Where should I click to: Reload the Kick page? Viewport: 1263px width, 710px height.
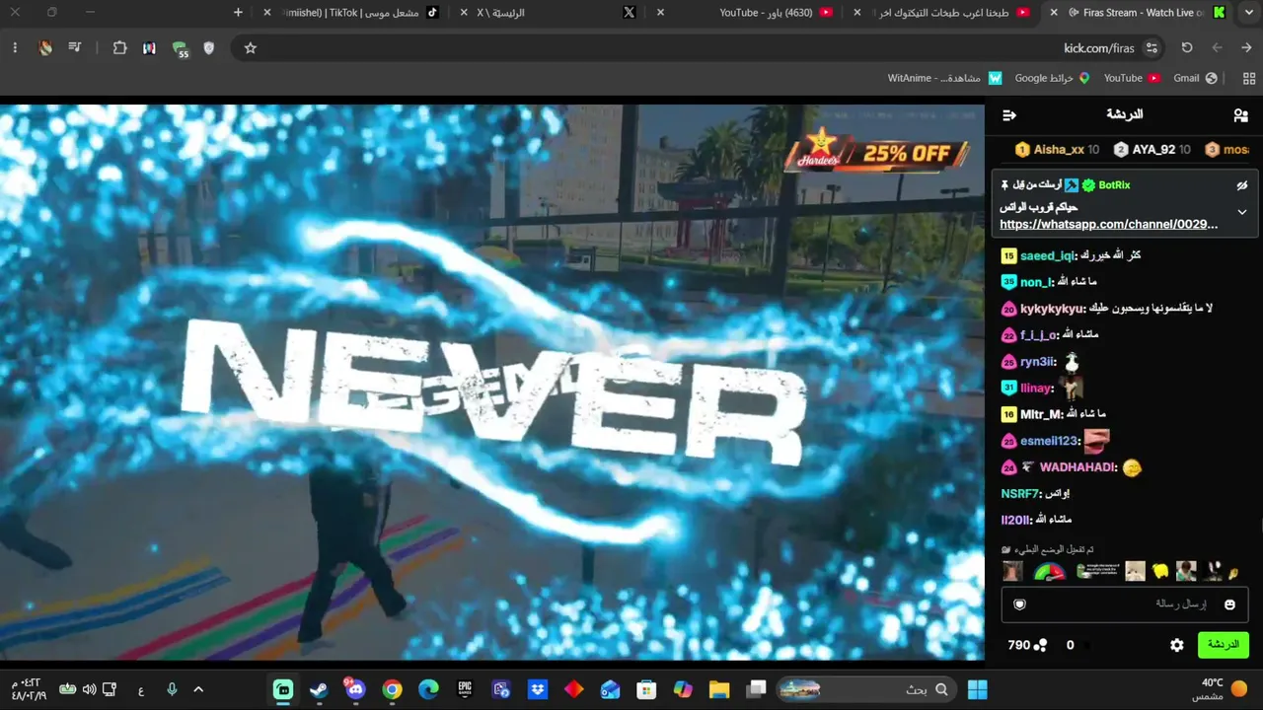coord(1187,47)
